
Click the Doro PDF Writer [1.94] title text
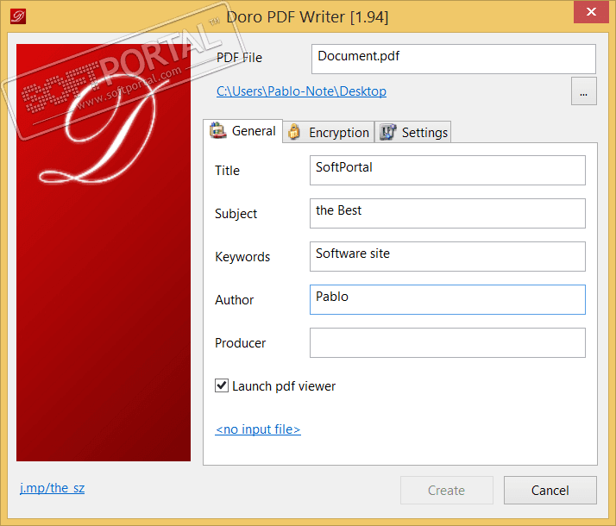tap(307, 17)
